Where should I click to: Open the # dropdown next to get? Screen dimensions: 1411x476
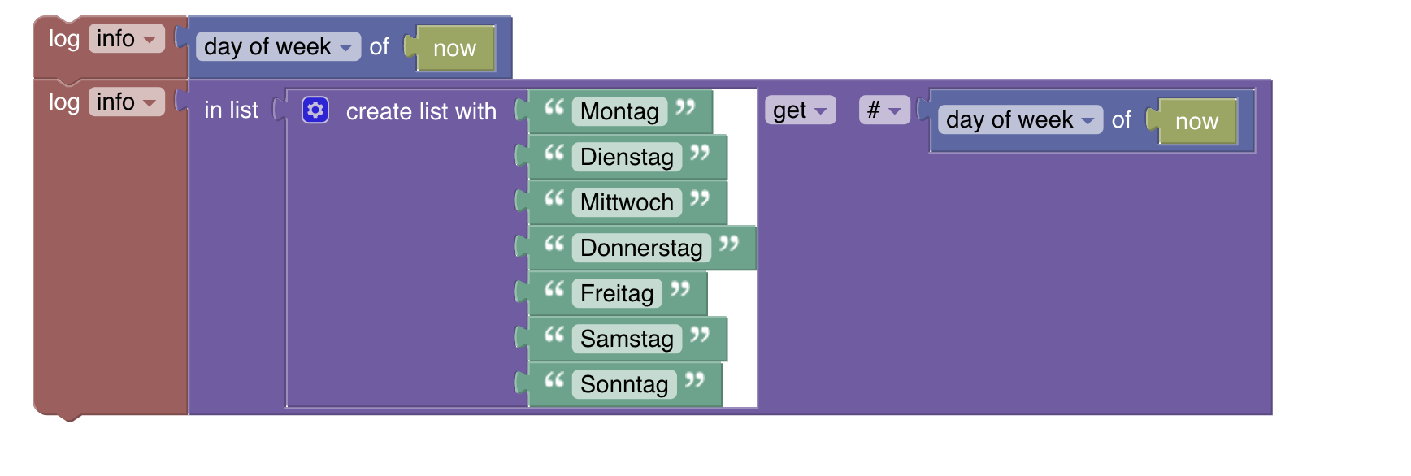[884, 110]
